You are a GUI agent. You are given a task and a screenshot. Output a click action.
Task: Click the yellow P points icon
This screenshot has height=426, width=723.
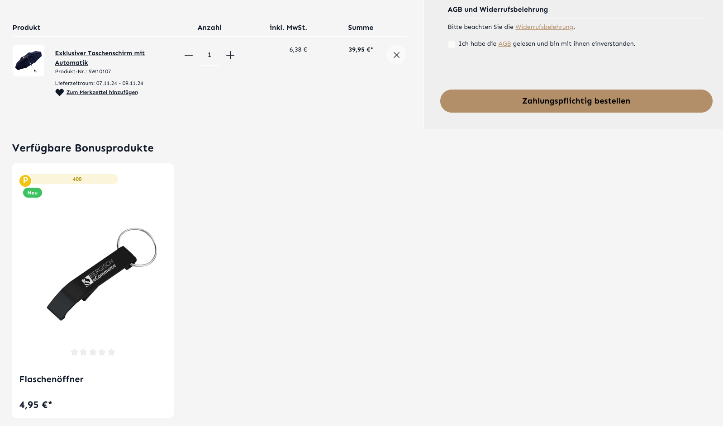click(x=25, y=180)
